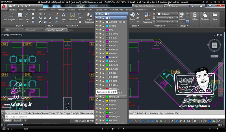Toggle lock on E-F-DOOR layer
The image size is (226, 132).
point(103,65)
